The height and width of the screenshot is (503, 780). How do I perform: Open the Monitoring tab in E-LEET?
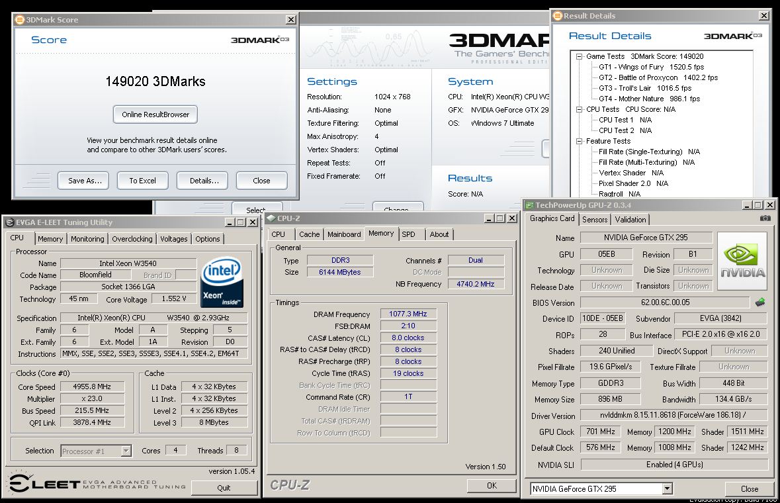pos(87,239)
